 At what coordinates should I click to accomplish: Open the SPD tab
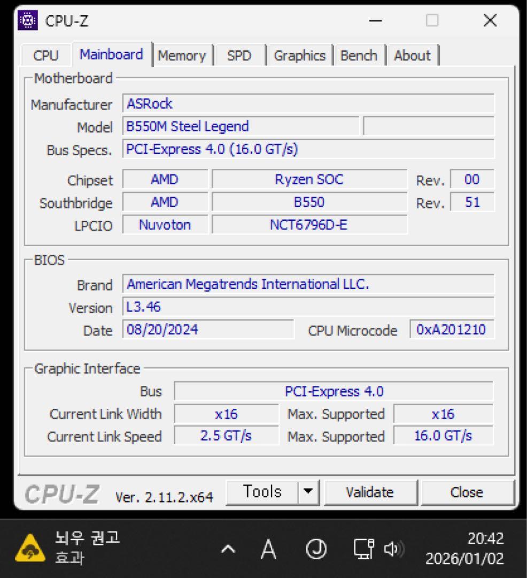click(x=240, y=55)
